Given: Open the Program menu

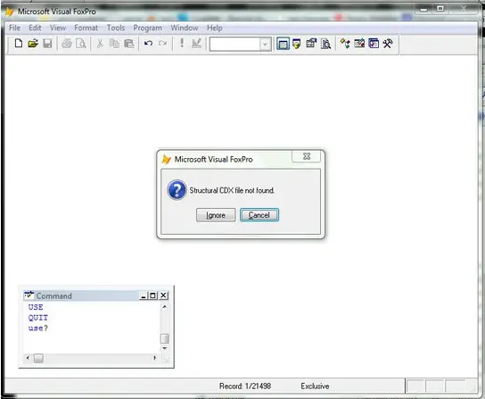Looking at the screenshot, I should coord(147,28).
